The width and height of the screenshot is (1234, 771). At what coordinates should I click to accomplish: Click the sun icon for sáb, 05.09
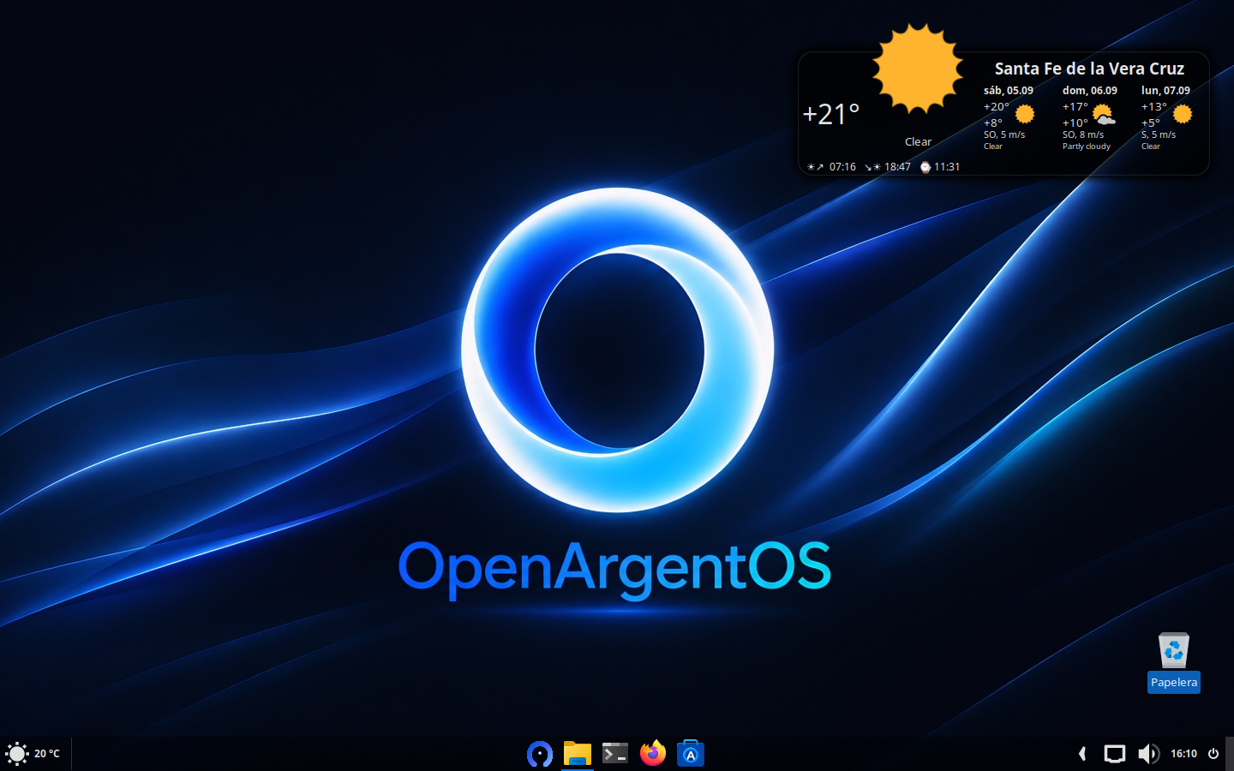pos(1025,114)
